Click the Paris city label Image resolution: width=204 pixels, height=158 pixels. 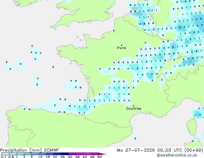(122, 48)
